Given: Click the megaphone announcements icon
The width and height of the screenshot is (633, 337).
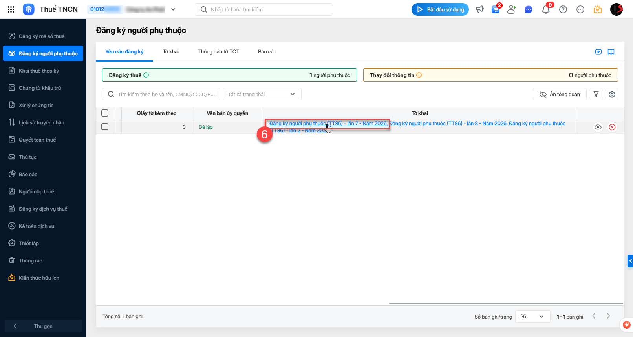Looking at the screenshot, I should tap(480, 9).
